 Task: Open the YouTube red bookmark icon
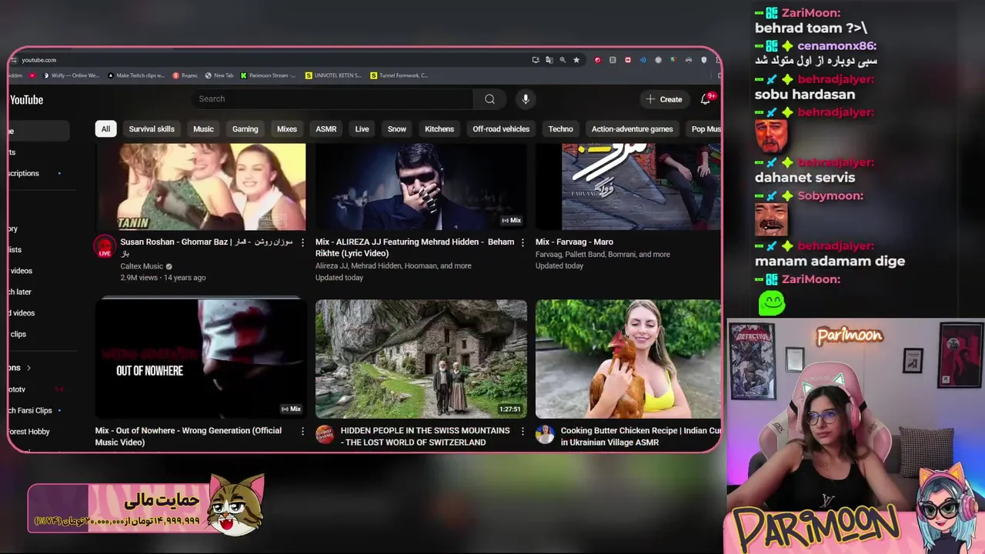click(32, 75)
